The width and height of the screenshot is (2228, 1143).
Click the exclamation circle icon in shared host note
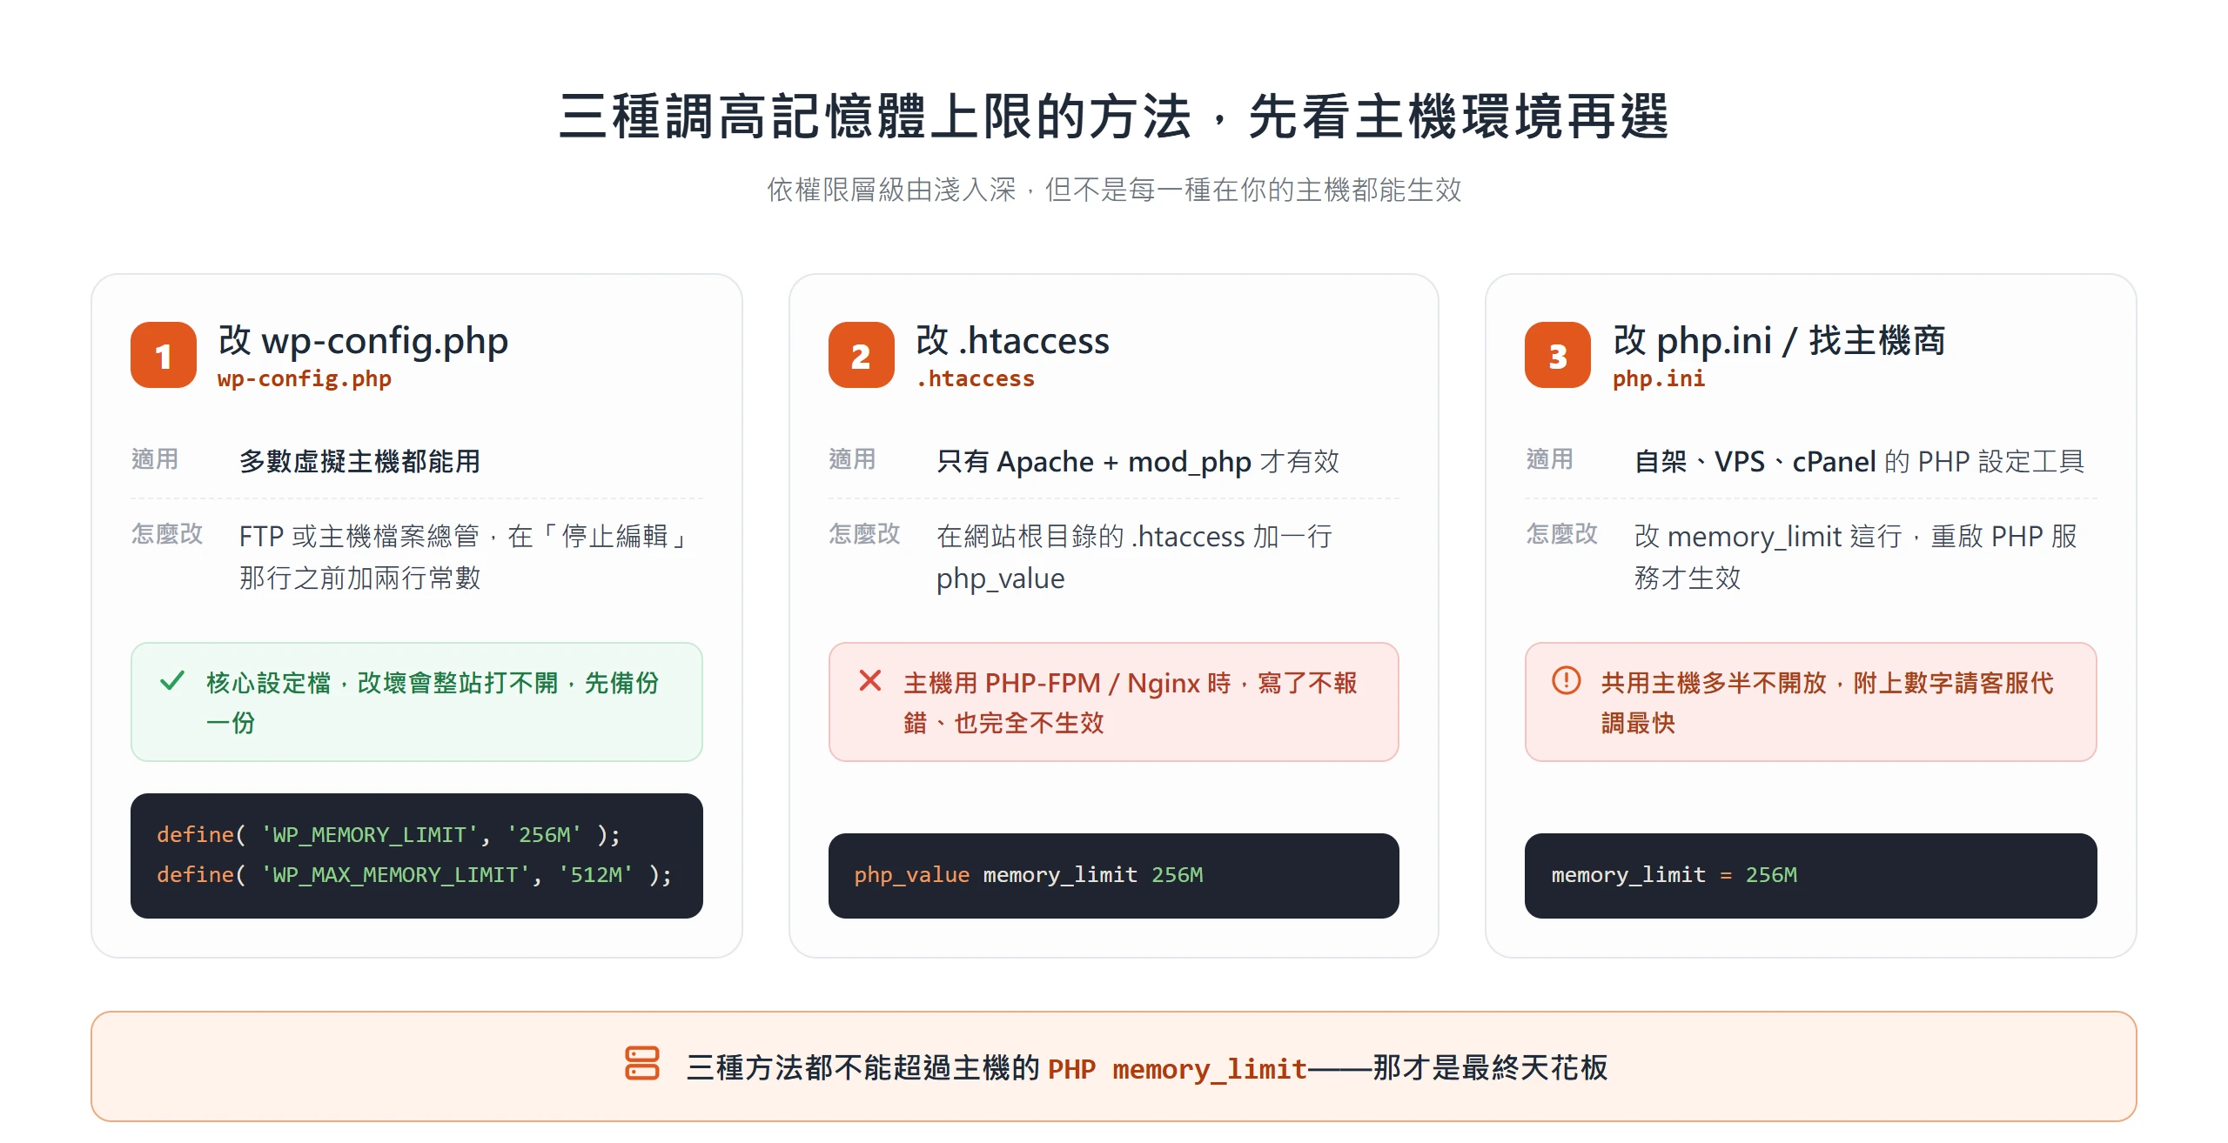point(1567,680)
